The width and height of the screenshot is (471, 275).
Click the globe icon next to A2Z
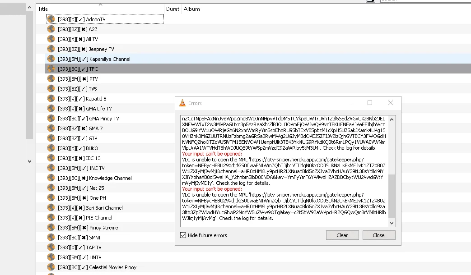(x=51, y=29)
